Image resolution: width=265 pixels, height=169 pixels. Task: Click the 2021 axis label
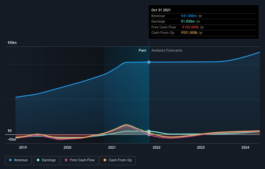click(112, 147)
